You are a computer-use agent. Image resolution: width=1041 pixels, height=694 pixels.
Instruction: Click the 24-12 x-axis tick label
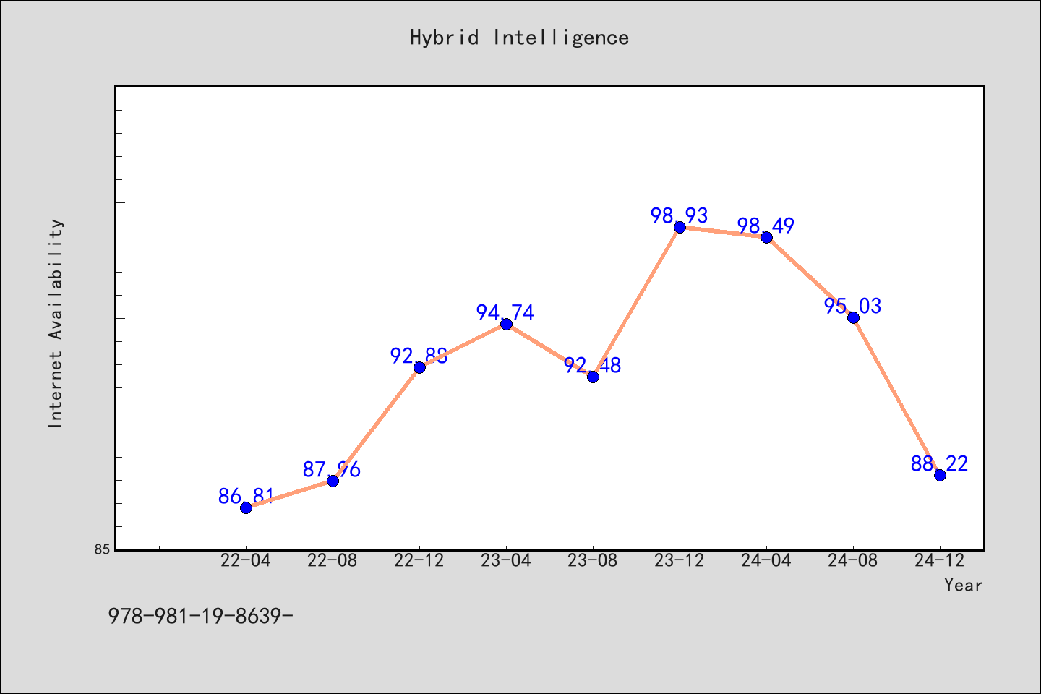[x=940, y=561]
